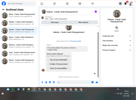Send a thumbs up like
The height and width of the screenshot is (100, 136).
click(97, 82)
